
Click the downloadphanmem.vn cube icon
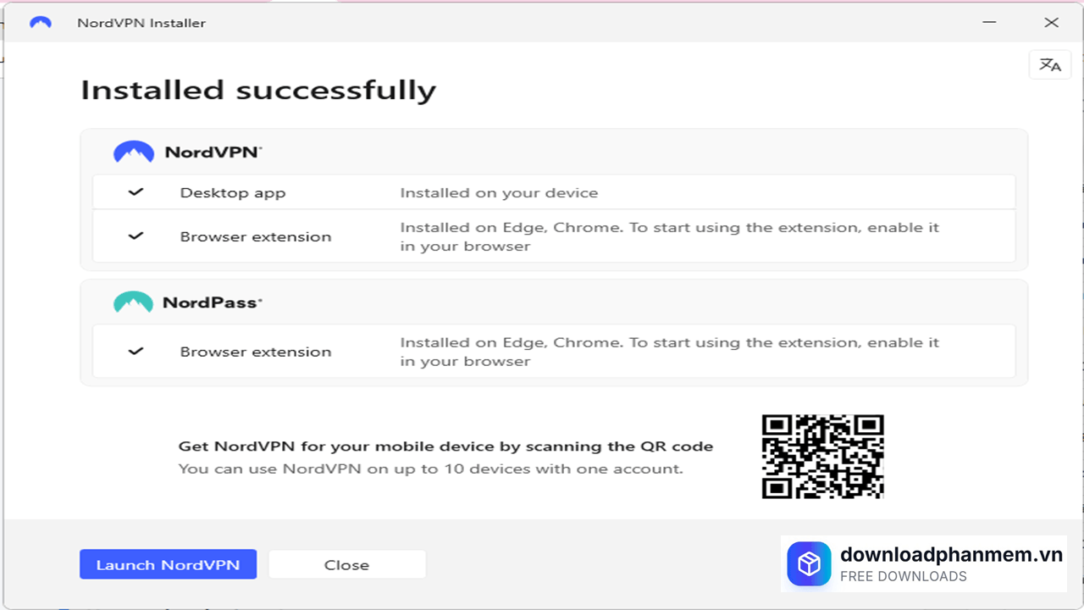coord(809,563)
